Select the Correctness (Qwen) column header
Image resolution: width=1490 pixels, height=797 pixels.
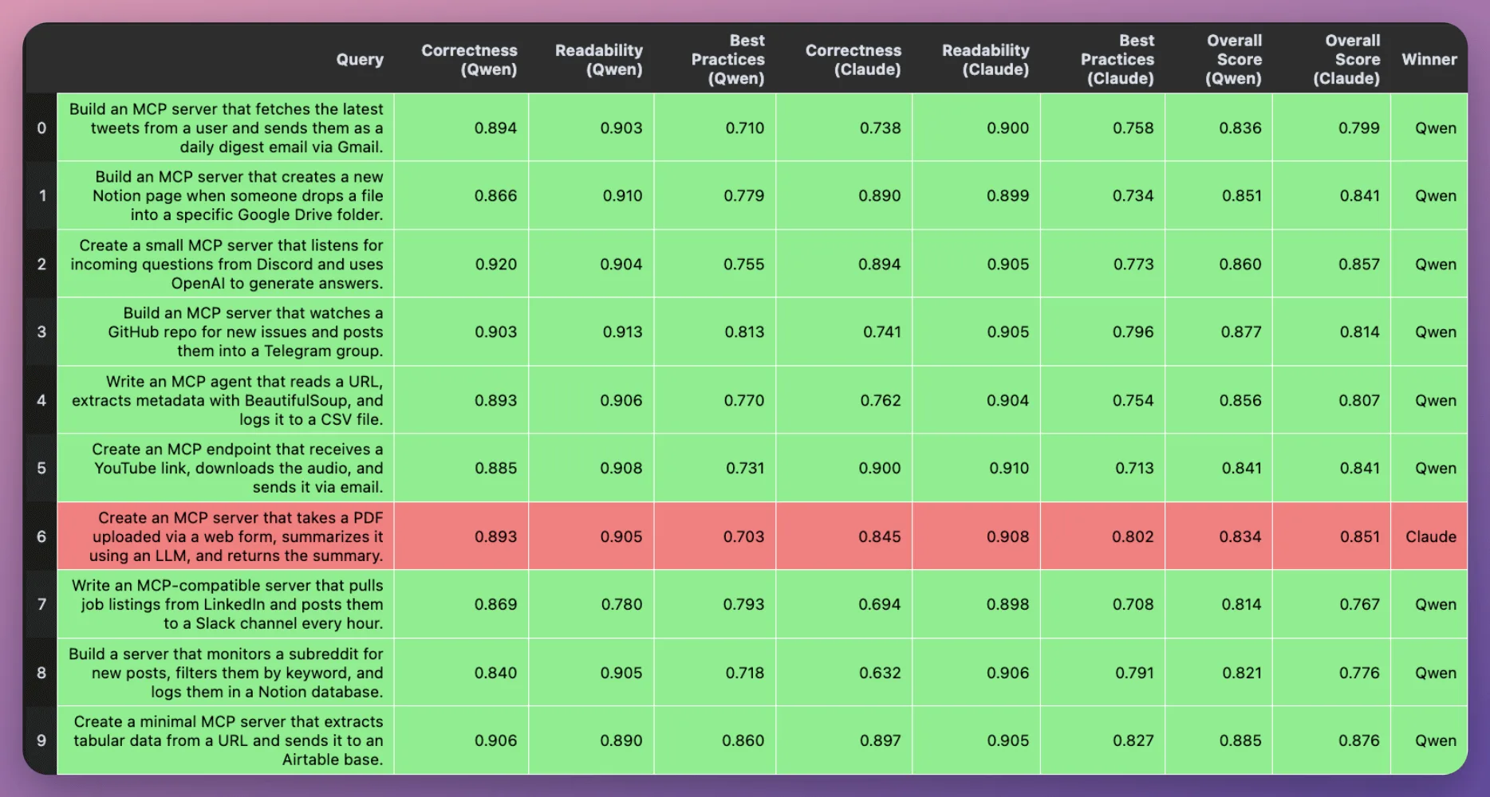[468, 59]
